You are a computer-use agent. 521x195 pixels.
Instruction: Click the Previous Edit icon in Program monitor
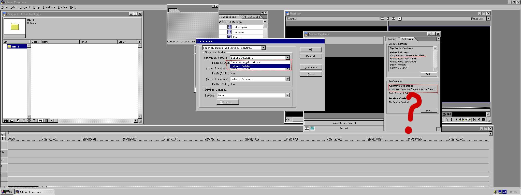pyautogui.click(x=474, y=120)
